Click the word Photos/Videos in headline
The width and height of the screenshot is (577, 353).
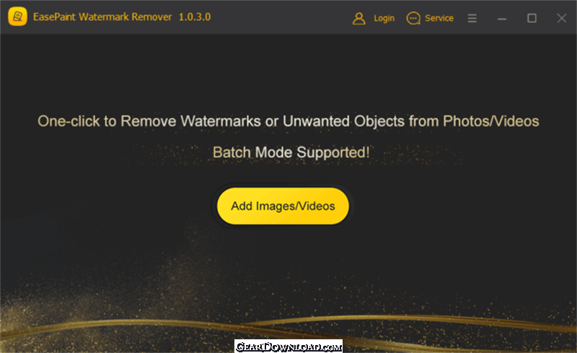(491, 121)
